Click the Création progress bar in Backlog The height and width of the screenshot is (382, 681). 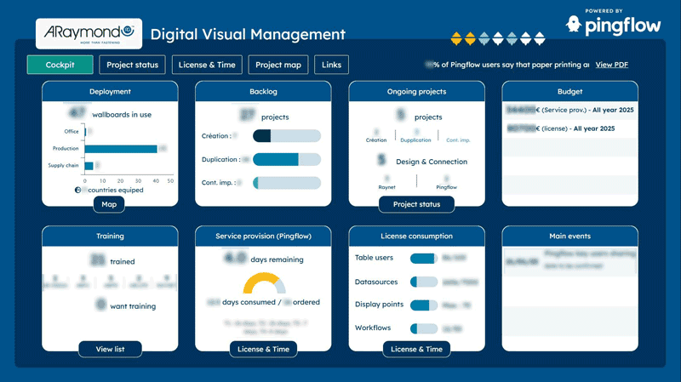tap(287, 136)
